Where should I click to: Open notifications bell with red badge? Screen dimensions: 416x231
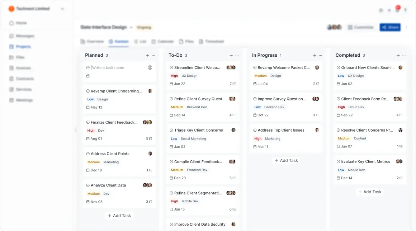(x=397, y=9)
